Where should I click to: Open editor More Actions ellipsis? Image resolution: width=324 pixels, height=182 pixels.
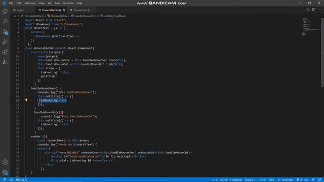[319, 10]
